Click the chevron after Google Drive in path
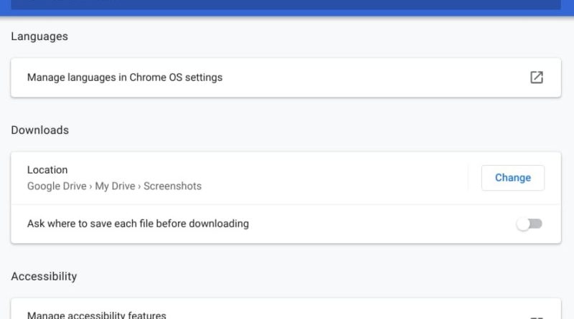 pyautogui.click(x=91, y=186)
